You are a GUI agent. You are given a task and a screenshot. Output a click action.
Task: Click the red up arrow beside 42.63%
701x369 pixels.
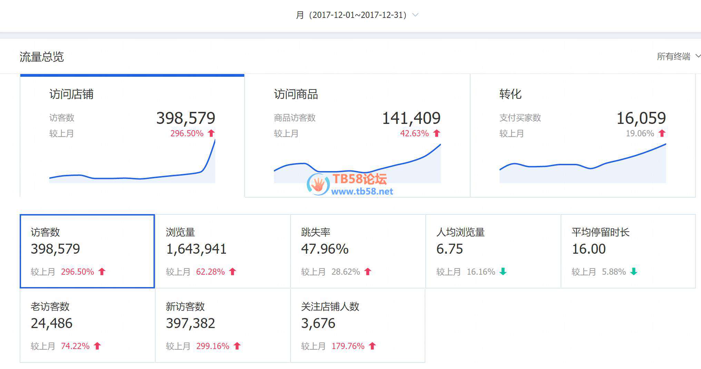437,133
